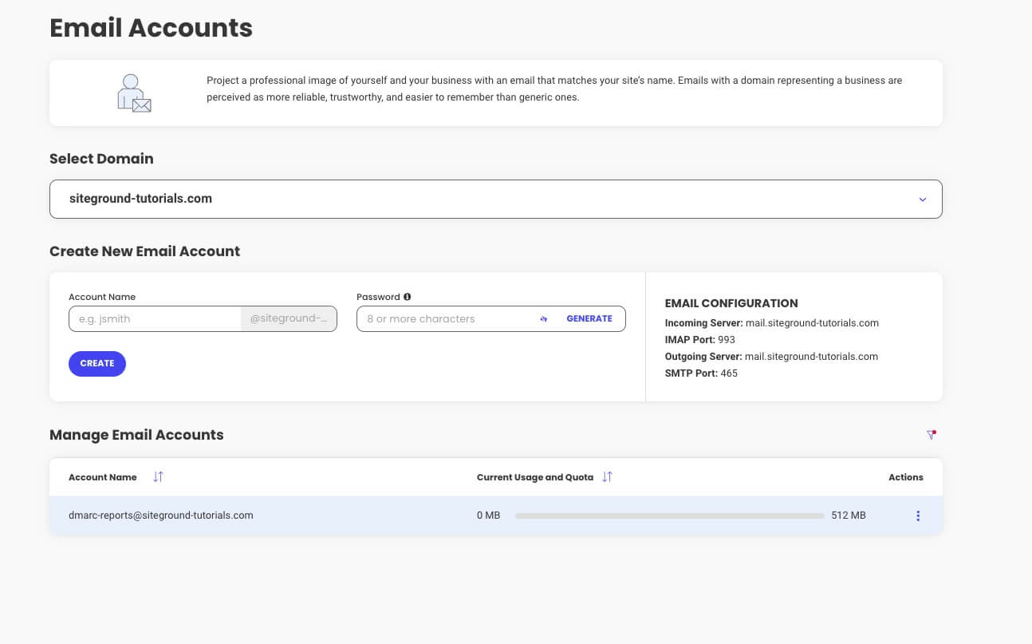Click the Incoming Server mail.siteground-tutorials.com text

coord(772,323)
